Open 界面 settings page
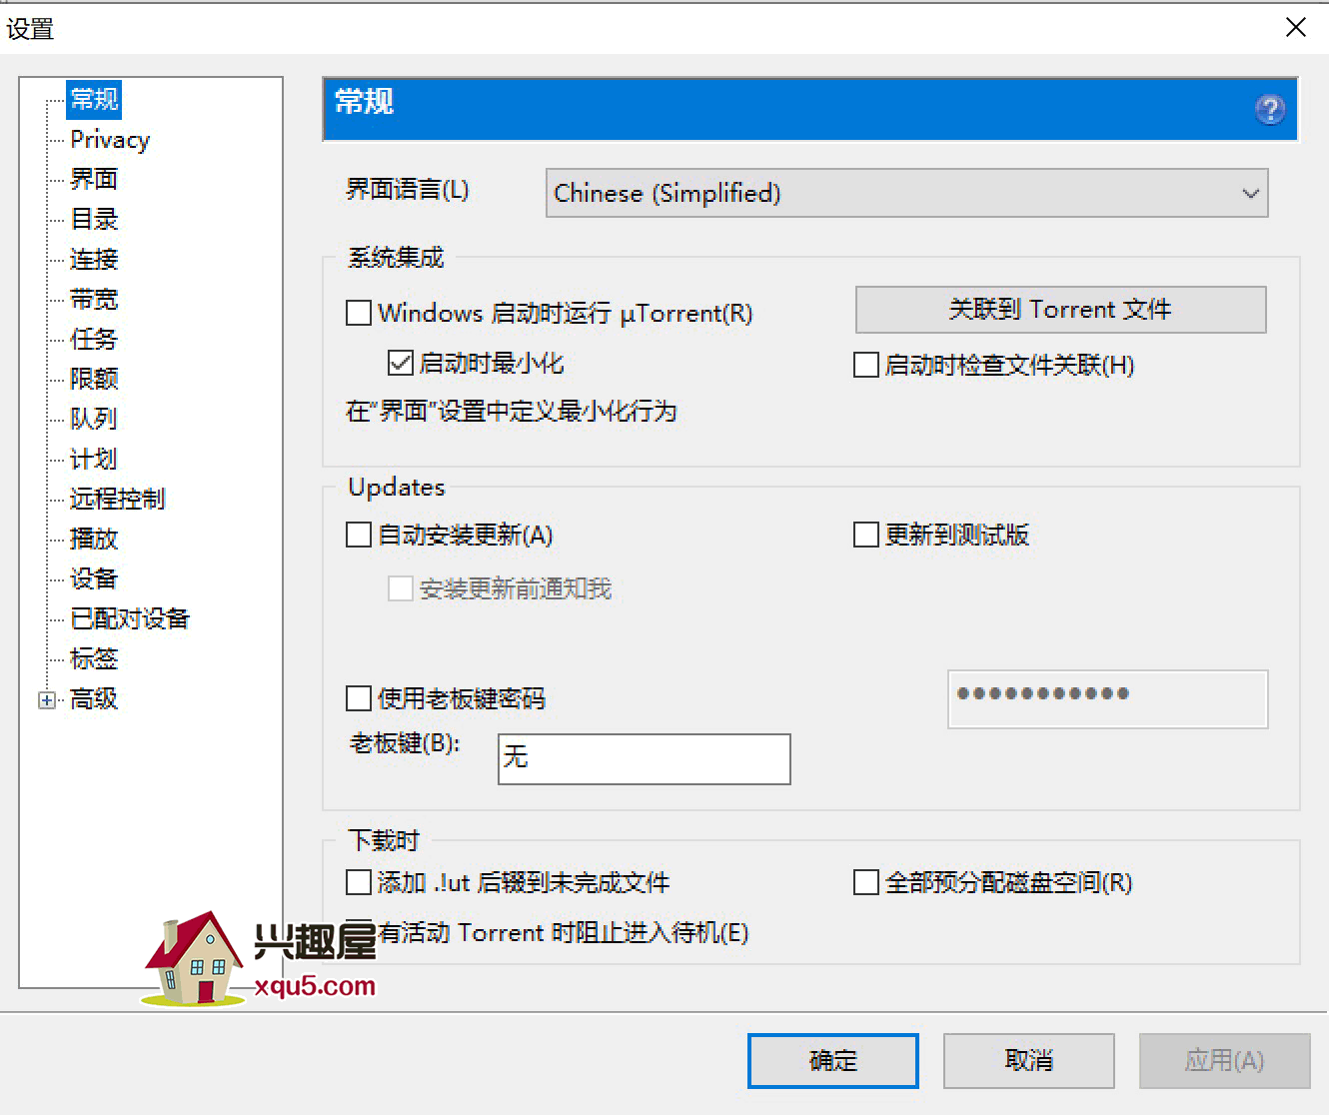1329x1115 pixels. tap(94, 179)
